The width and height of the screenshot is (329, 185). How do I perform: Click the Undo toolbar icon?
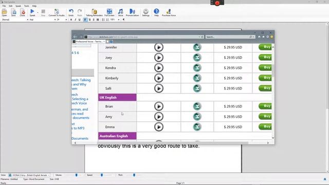tap(71, 12)
